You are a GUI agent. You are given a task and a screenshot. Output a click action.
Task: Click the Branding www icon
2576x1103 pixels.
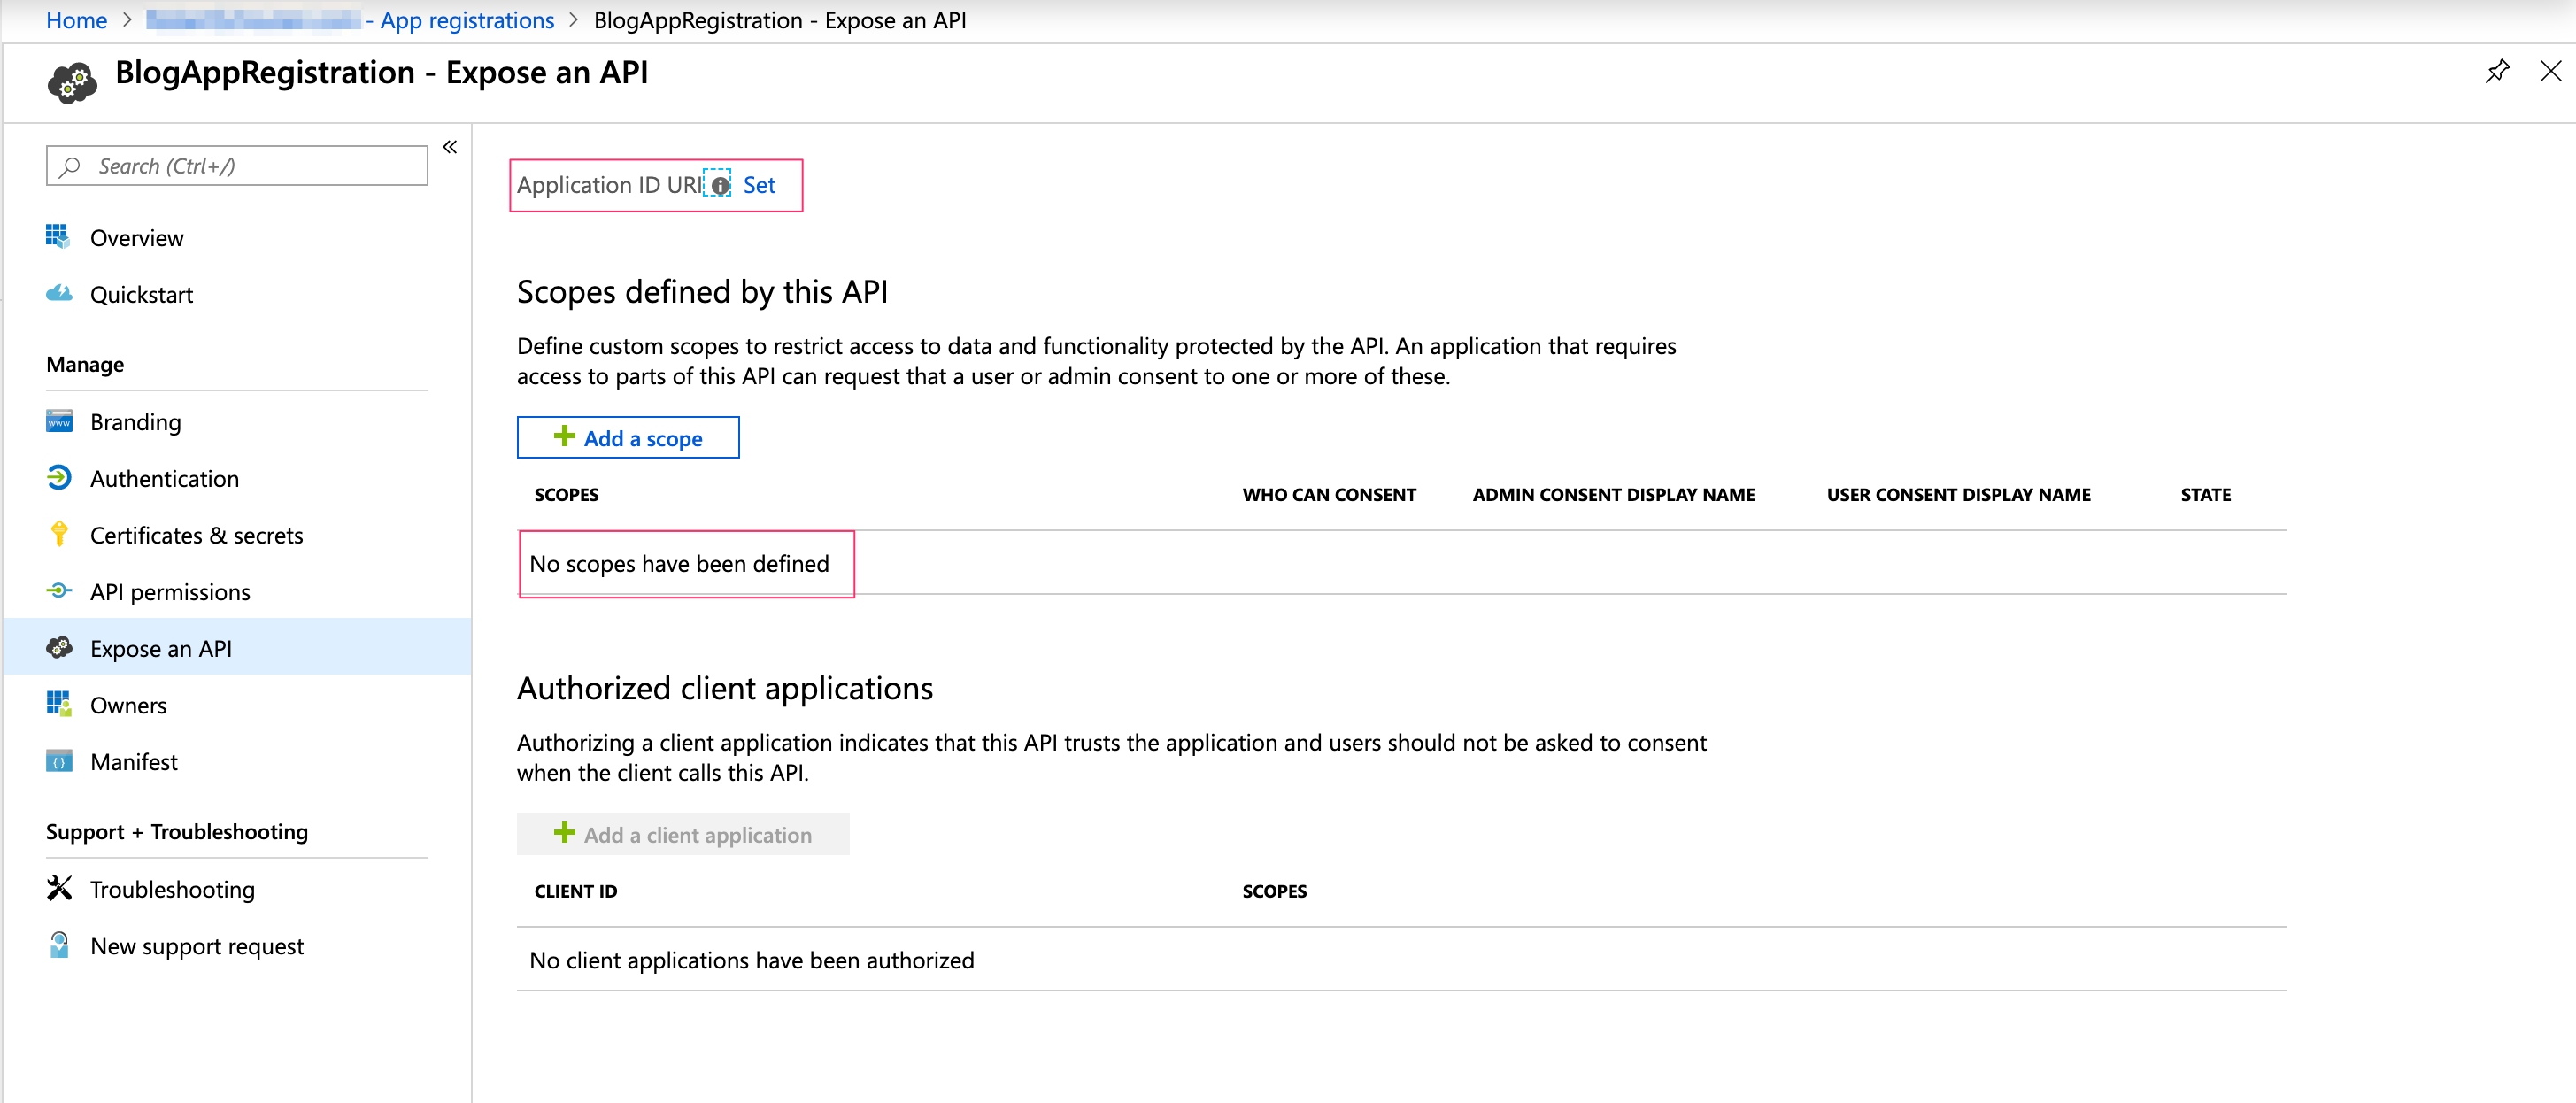pyautogui.click(x=59, y=421)
